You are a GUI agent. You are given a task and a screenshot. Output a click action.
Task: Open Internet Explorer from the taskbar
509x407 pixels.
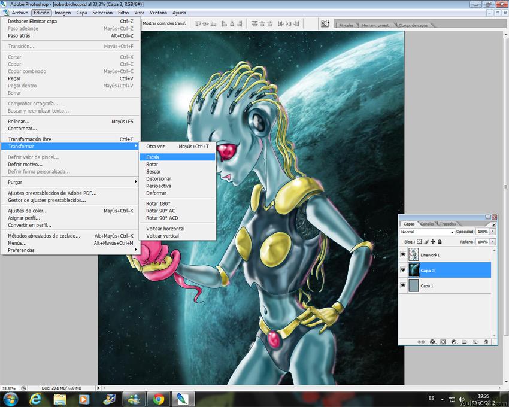coord(35,399)
